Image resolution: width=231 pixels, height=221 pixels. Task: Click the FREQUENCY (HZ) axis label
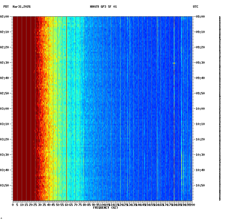coord(106,207)
